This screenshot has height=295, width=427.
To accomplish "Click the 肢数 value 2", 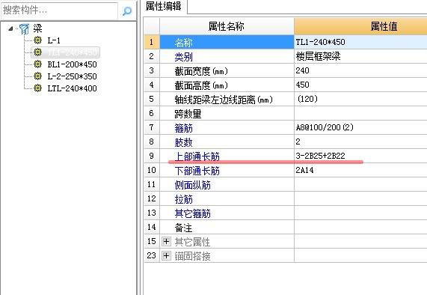I will (298, 142).
